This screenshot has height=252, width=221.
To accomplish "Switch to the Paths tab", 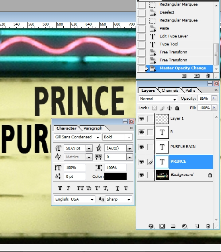I will (190, 91).
